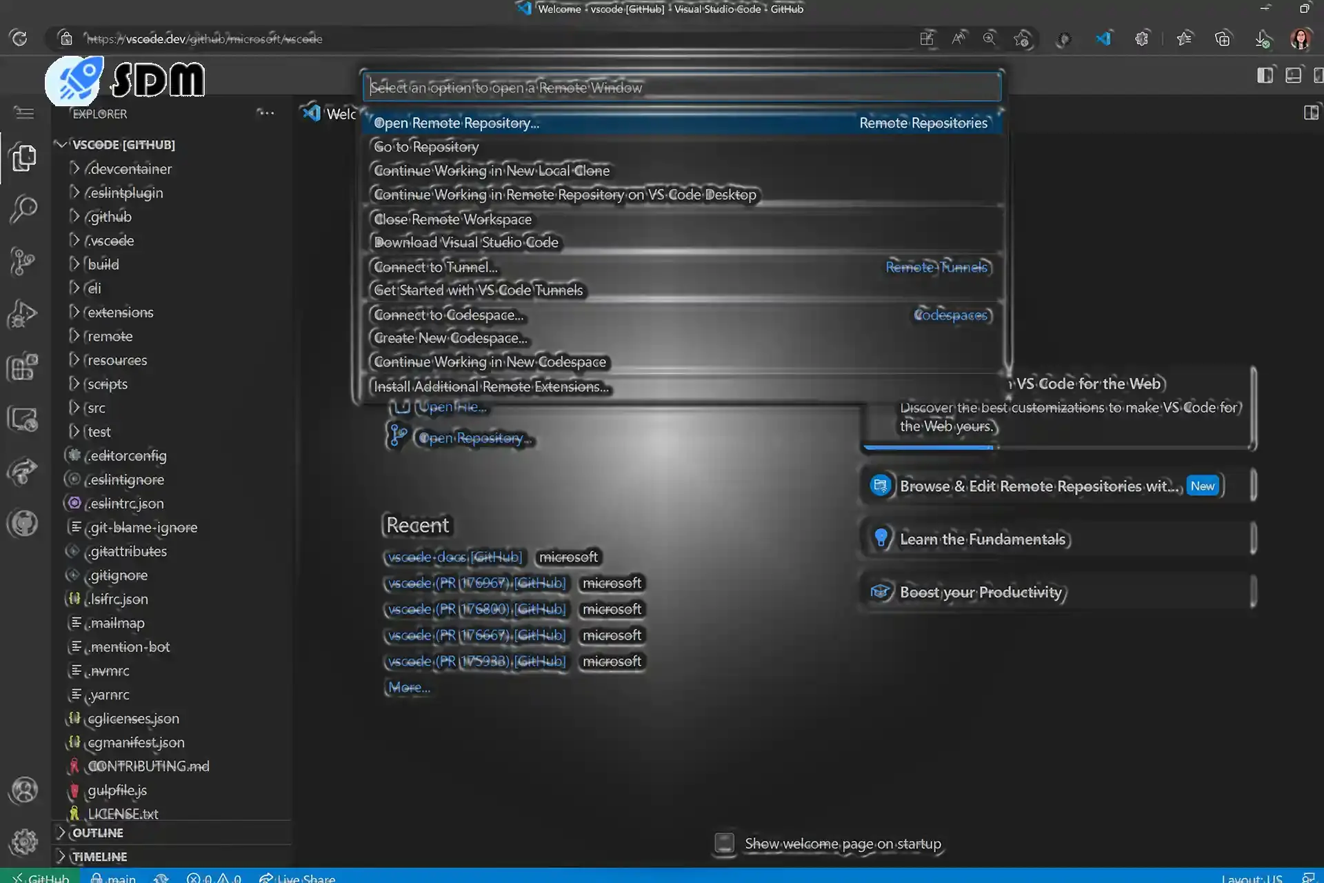Select Install Additional Remote Extensions...
1324x883 pixels.
[x=683, y=387]
